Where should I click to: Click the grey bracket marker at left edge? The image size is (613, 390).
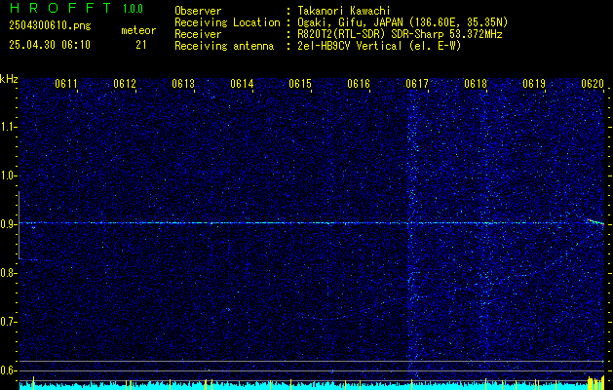(19, 225)
